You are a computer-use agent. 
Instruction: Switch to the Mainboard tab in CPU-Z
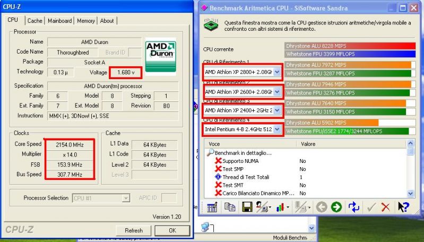(60, 21)
